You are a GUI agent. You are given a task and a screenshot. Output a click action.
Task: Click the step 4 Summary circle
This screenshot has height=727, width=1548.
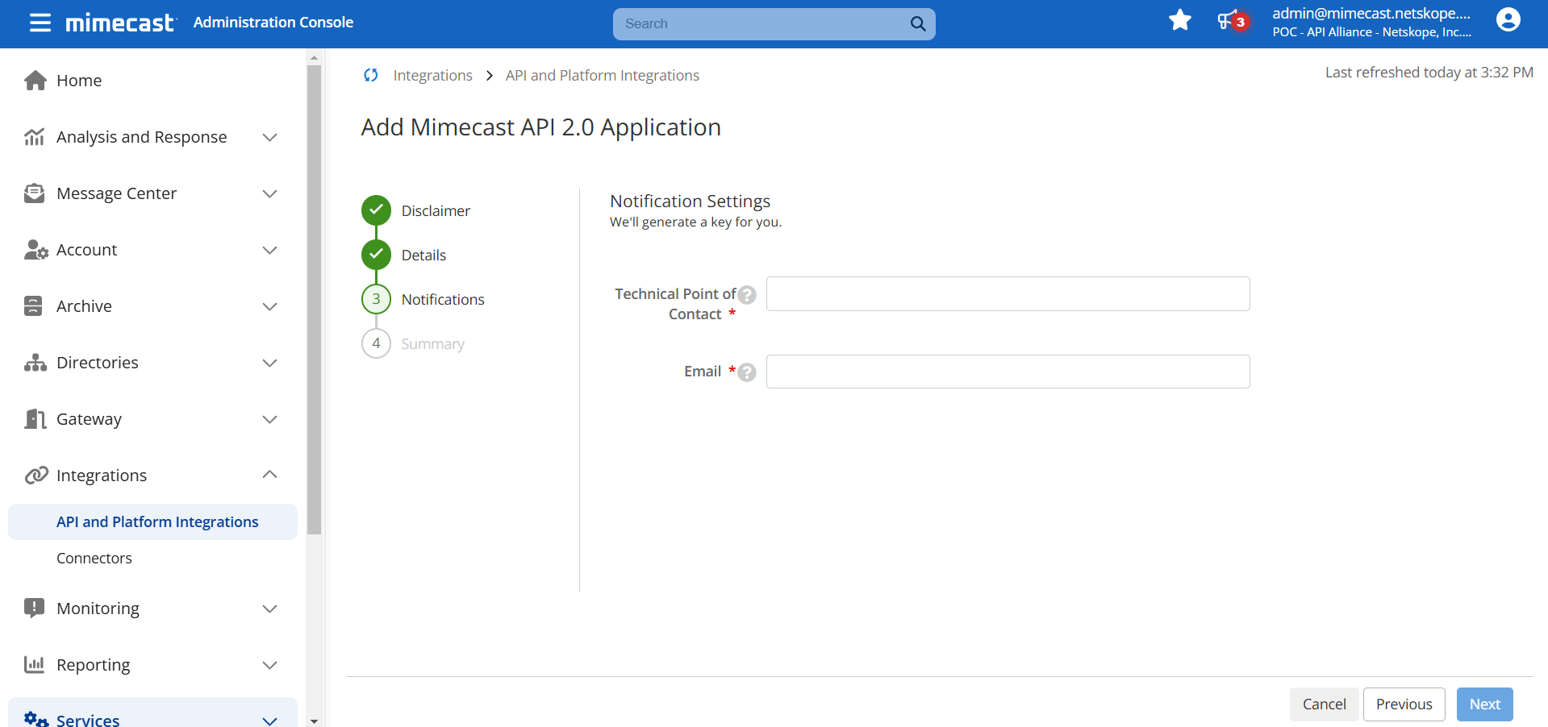click(376, 343)
